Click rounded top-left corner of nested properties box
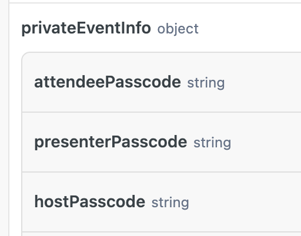This screenshot has height=236, width=301. 25,56
